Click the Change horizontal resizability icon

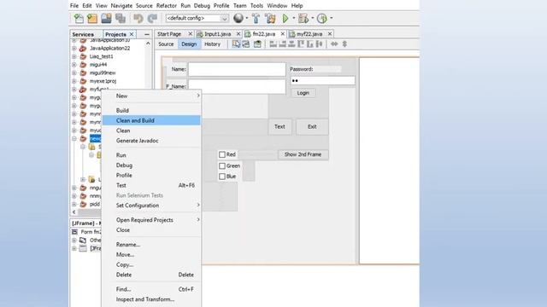pos(334,43)
